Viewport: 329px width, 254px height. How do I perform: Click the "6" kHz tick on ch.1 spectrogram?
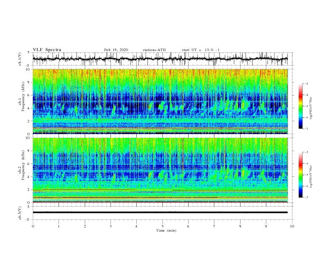click(29, 95)
